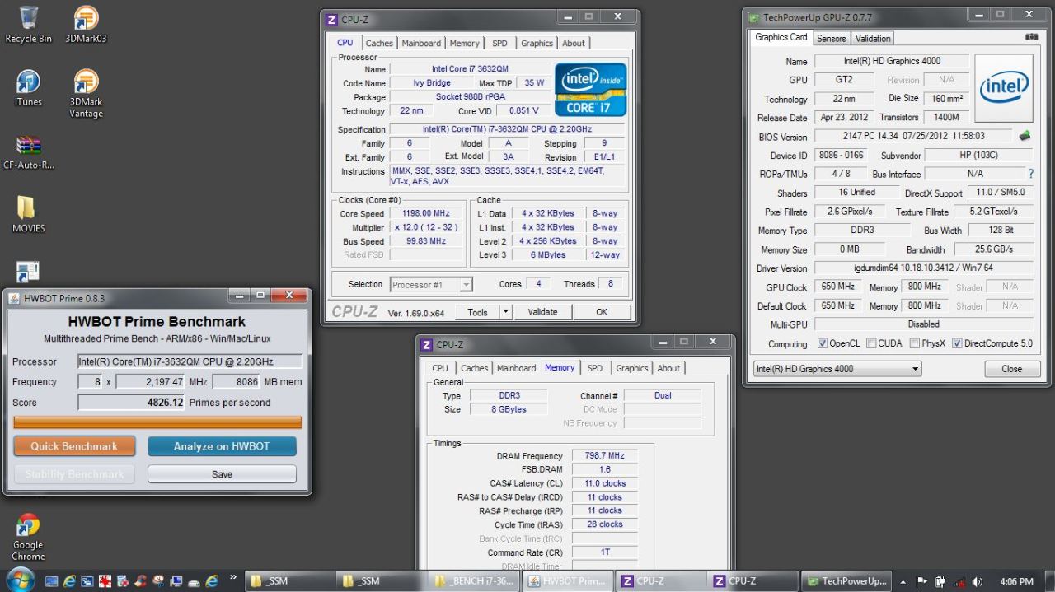Switch to the Caches tab in the top CPU-Z window
The width and height of the screenshot is (1055, 592).
[379, 44]
